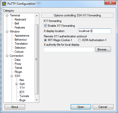Select X11 category in tree
The width and height of the screenshot is (118, 113).
tap(22, 92)
